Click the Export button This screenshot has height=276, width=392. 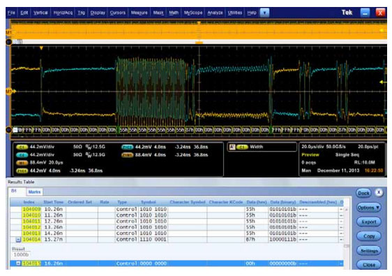point(369,222)
